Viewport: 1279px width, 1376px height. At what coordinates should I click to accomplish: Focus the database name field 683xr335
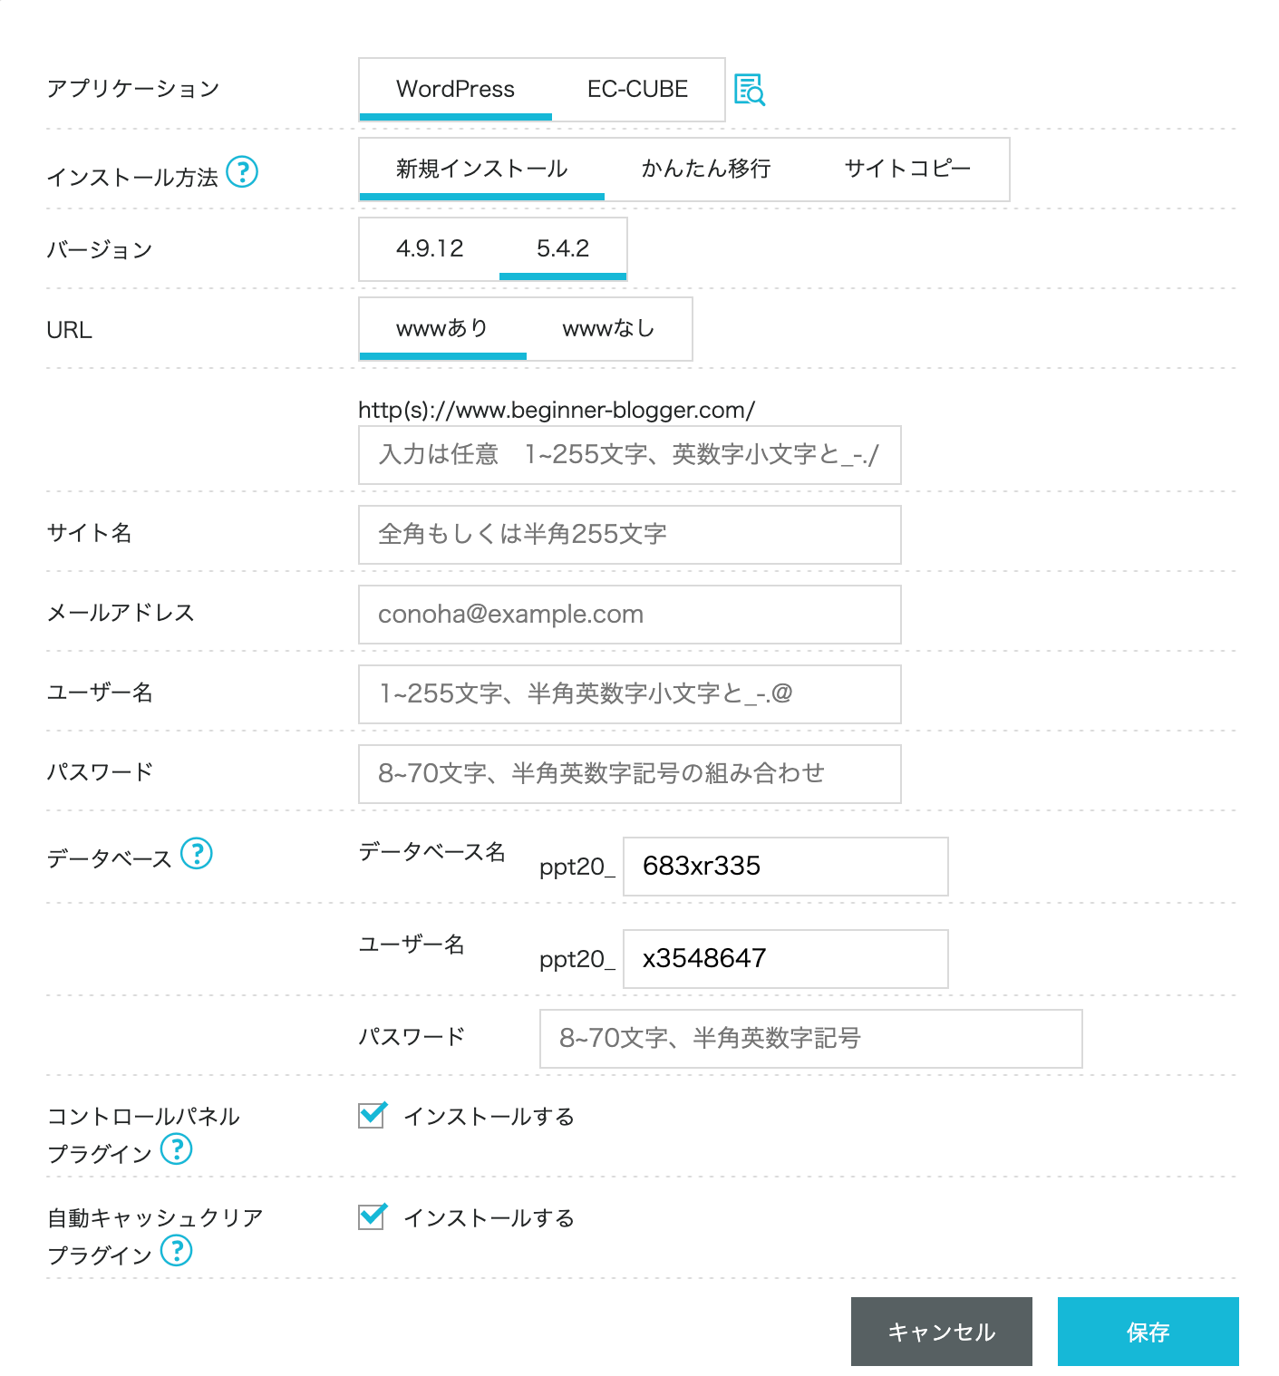tap(785, 867)
